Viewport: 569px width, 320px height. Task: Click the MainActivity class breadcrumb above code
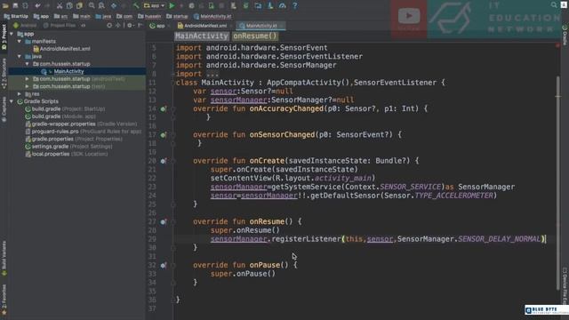coord(202,36)
